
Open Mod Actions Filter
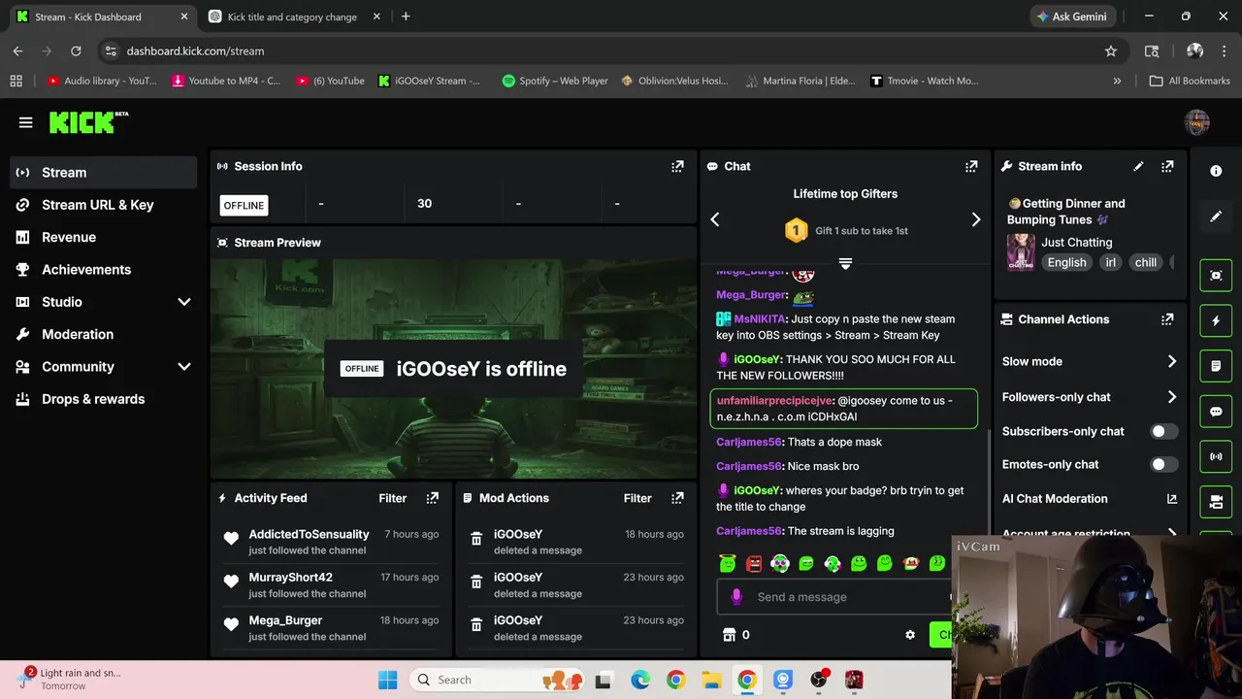click(x=637, y=498)
